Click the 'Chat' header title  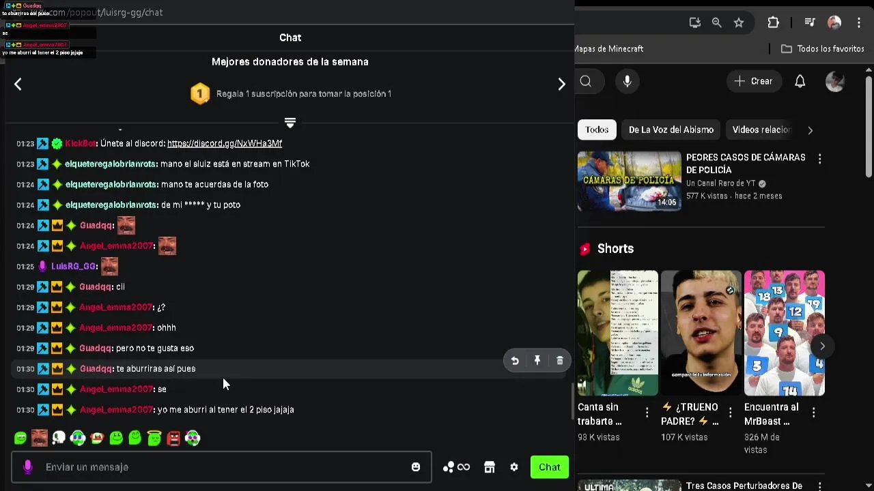(x=290, y=38)
